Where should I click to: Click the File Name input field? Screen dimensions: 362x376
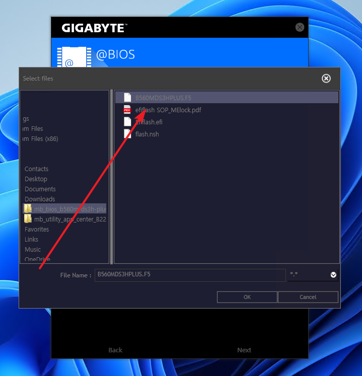pyautogui.click(x=190, y=275)
